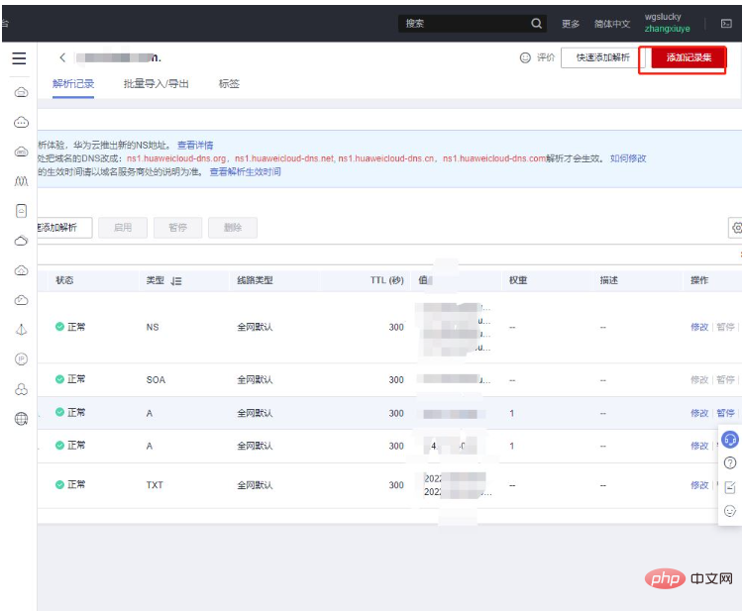Open the 查看详情 link
The width and height of the screenshot is (743, 611).
click(x=195, y=145)
